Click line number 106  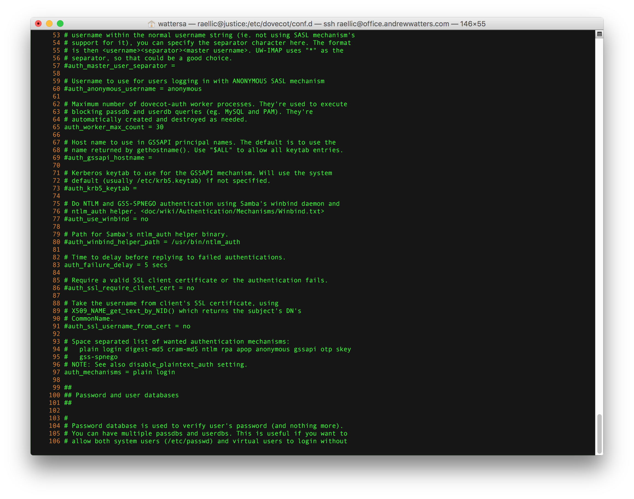click(55, 441)
